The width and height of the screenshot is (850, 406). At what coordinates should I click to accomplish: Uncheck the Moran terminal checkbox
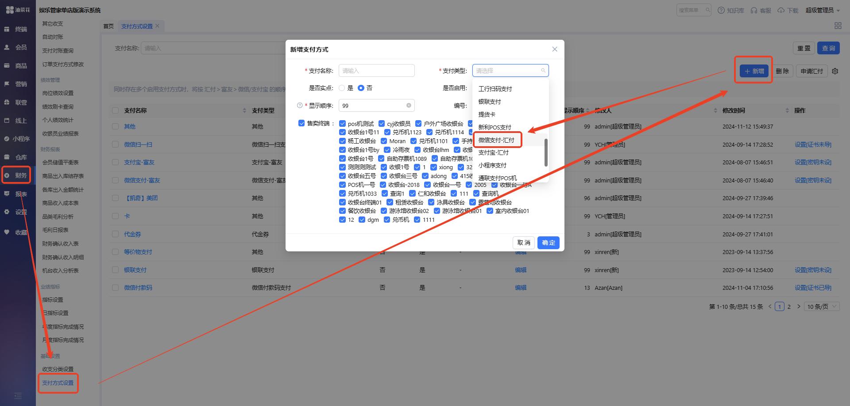(384, 141)
